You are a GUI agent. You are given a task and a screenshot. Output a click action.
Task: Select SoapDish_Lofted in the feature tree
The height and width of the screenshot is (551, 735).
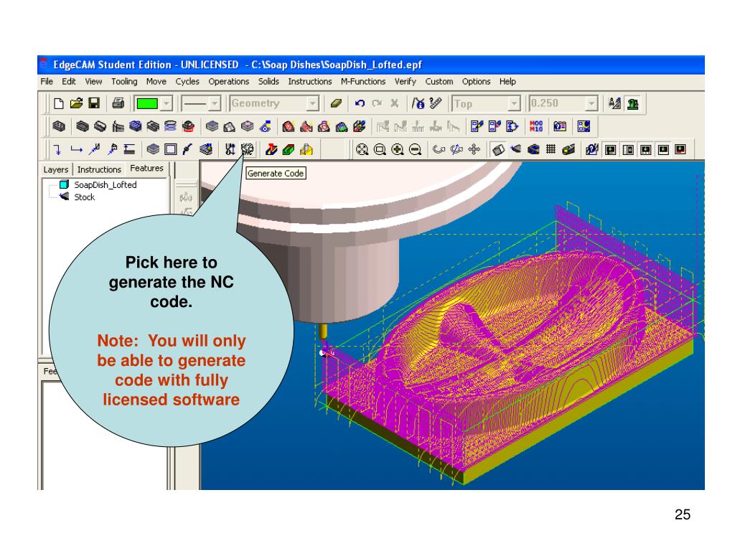[106, 184]
